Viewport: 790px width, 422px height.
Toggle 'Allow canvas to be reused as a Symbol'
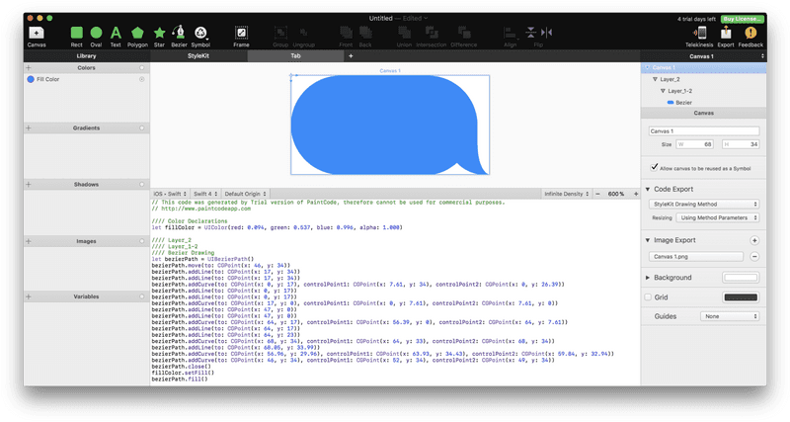tap(654, 167)
